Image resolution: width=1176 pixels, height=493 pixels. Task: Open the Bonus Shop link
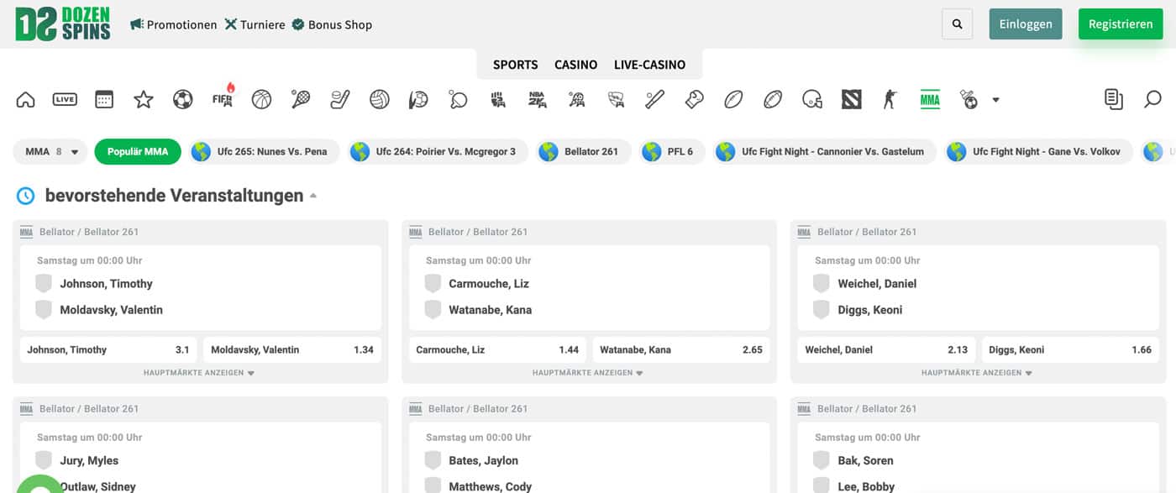pos(332,24)
